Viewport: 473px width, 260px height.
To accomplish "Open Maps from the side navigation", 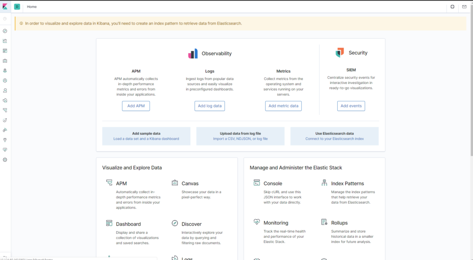I will (x=5, y=71).
